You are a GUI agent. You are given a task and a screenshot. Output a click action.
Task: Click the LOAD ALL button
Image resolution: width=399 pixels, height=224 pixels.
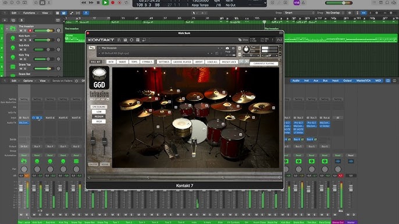click(212, 62)
